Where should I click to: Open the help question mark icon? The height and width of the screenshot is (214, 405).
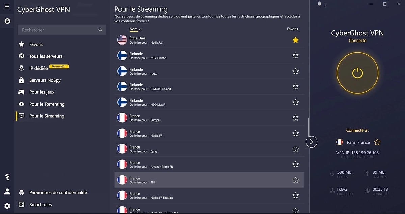[x=7, y=177]
